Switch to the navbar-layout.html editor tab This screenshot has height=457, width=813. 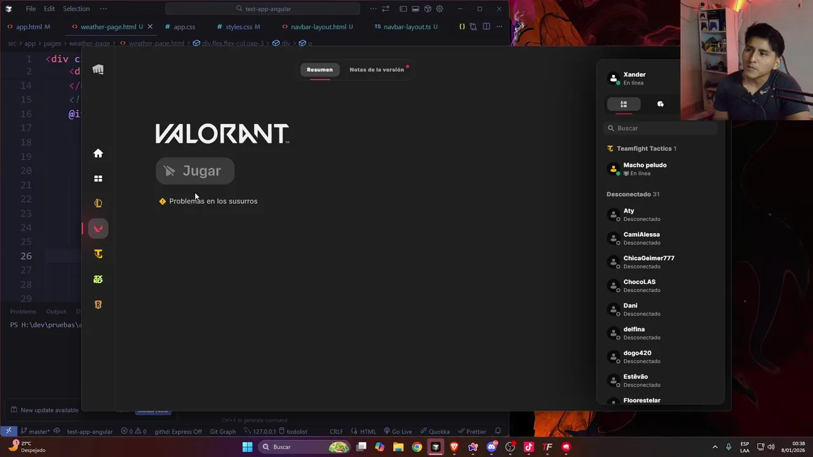point(318,27)
